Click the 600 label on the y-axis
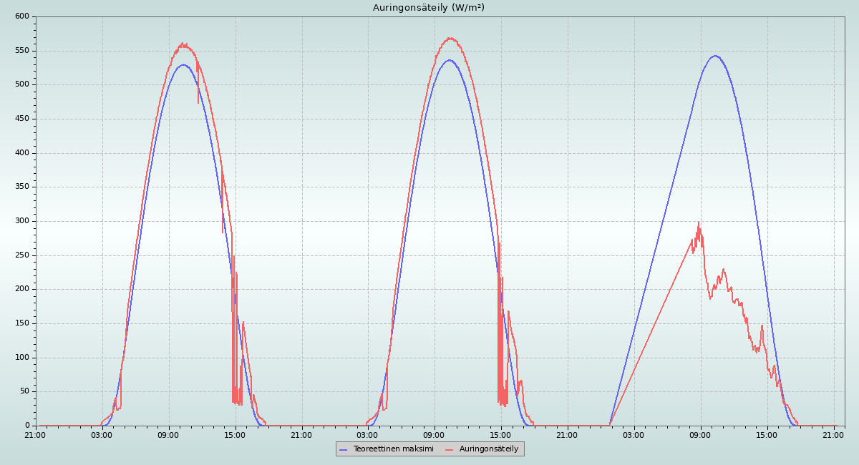This screenshot has width=859, height=465. pos(22,16)
